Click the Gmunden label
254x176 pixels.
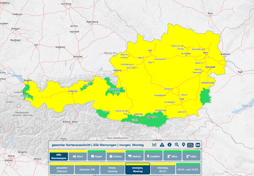click(131, 68)
